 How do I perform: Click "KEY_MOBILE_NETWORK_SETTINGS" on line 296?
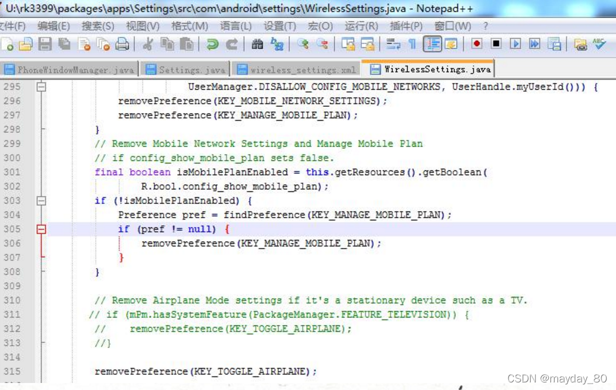(x=297, y=101)
